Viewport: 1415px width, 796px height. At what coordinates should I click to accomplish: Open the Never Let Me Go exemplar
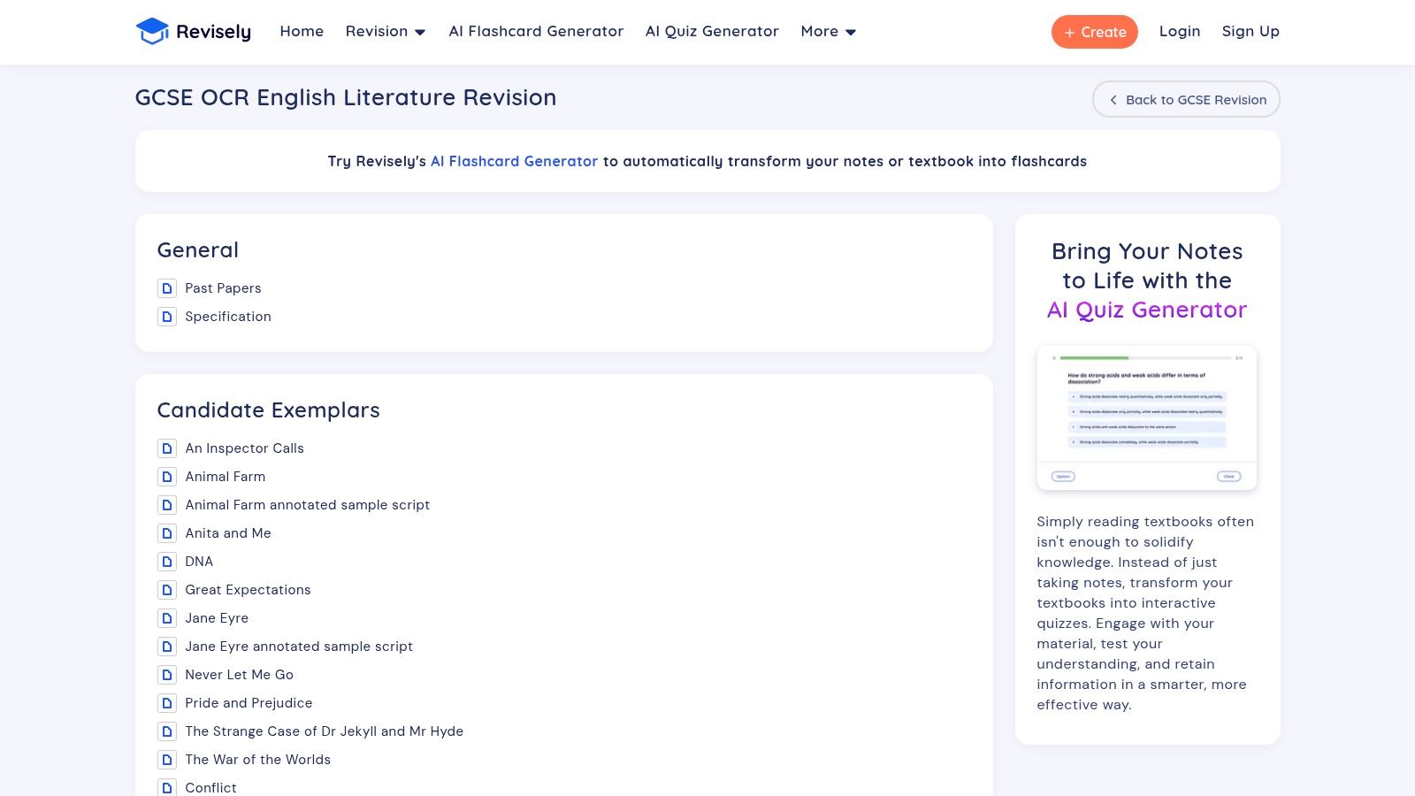(239, 675)
